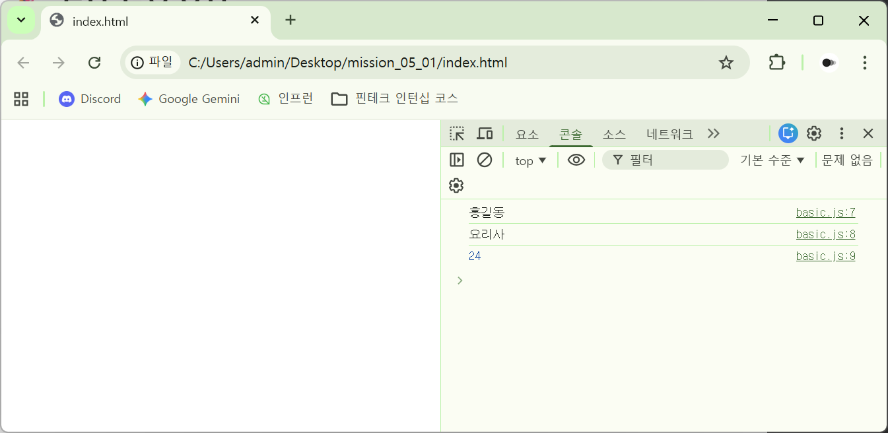888x433 pixels.
Task: Toggle the device toolbar emulation icon
Action: click(x=485, y=134)
